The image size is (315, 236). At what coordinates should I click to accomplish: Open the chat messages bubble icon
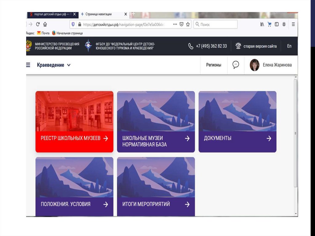(236, 65)
